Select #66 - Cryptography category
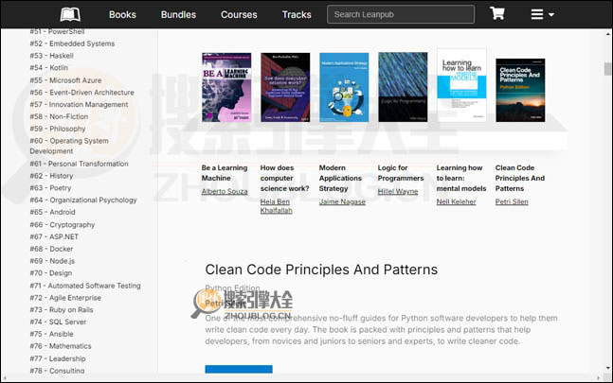This screenshot has height=383, width=613. pos(63,225)
